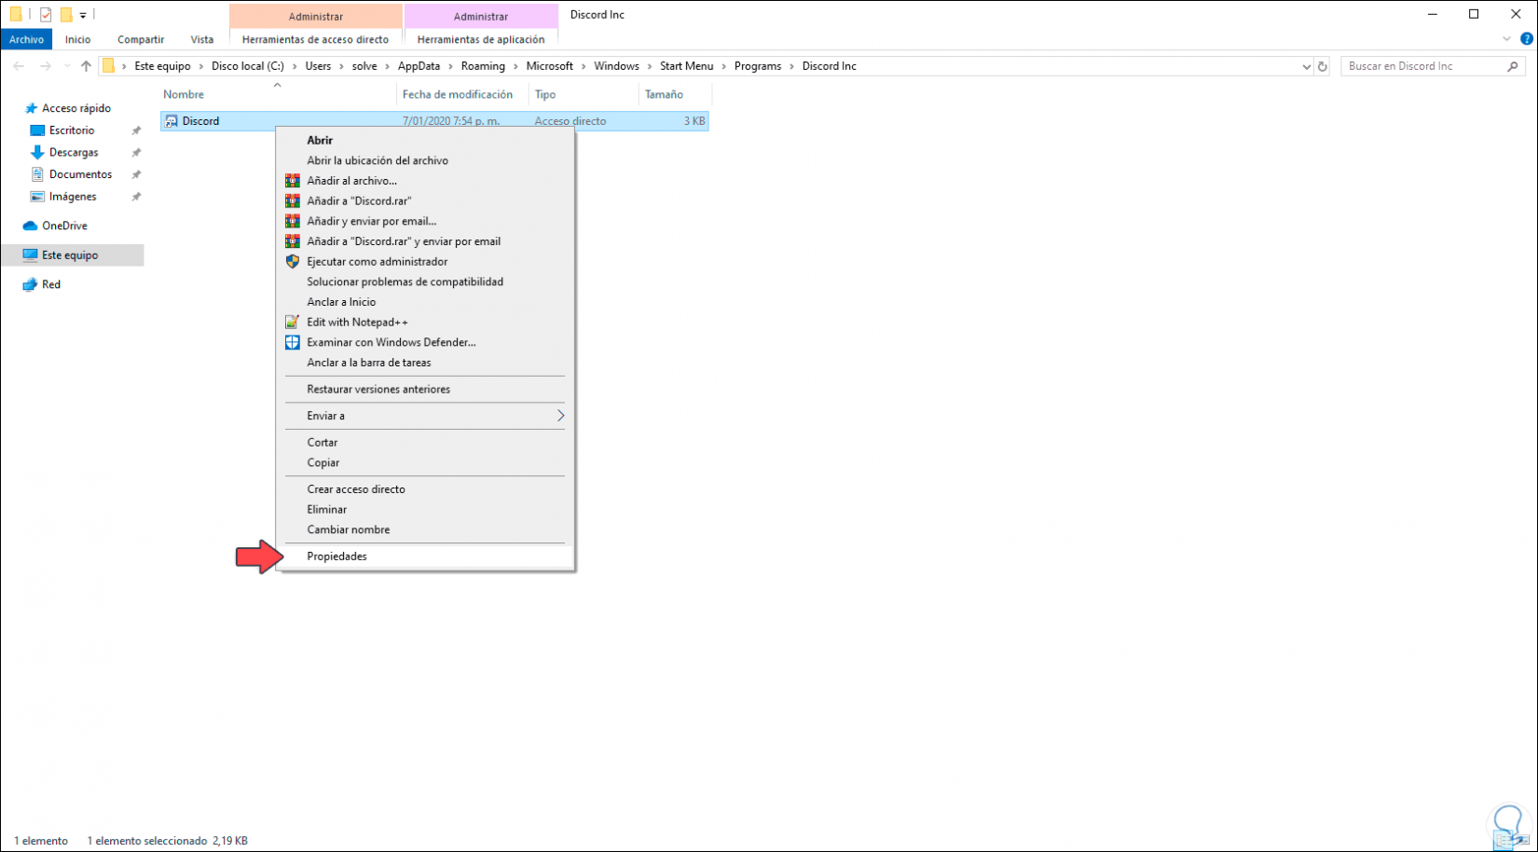Click the Windows Defender icon in context menu
This screenshot has width=1538, height=852.
coord(293,342)
